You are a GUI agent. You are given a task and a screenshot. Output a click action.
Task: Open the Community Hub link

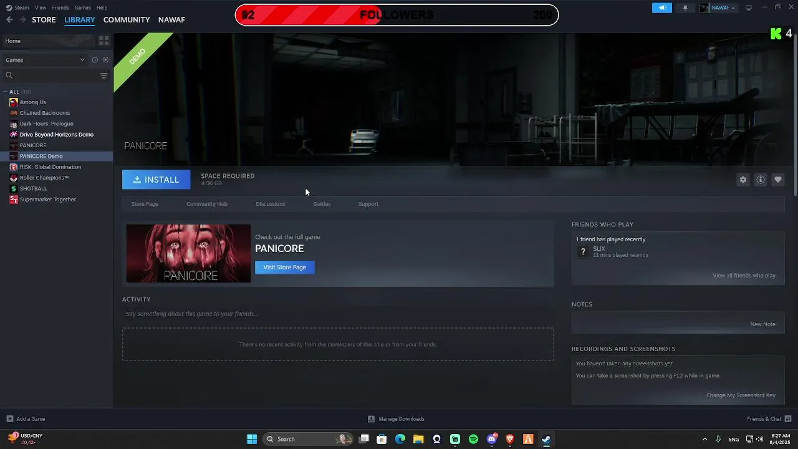coord(207,204)
